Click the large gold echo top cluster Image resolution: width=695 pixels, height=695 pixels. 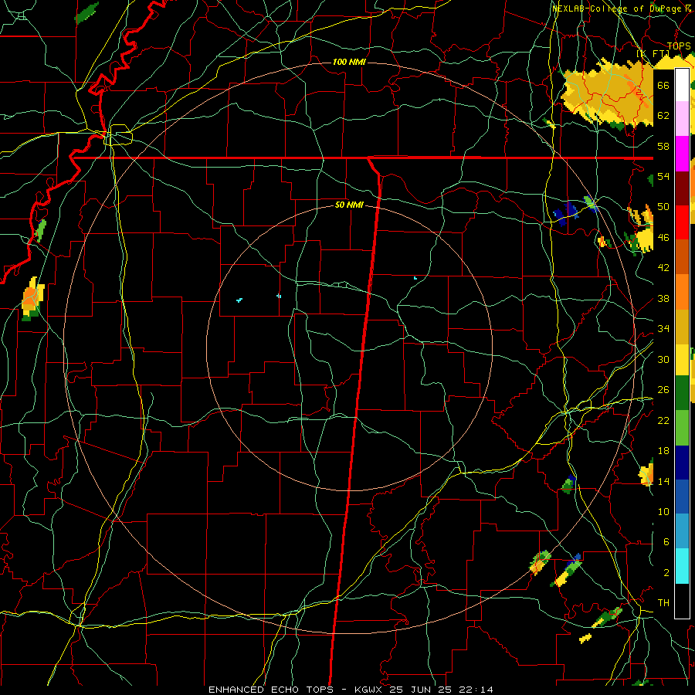609,92
